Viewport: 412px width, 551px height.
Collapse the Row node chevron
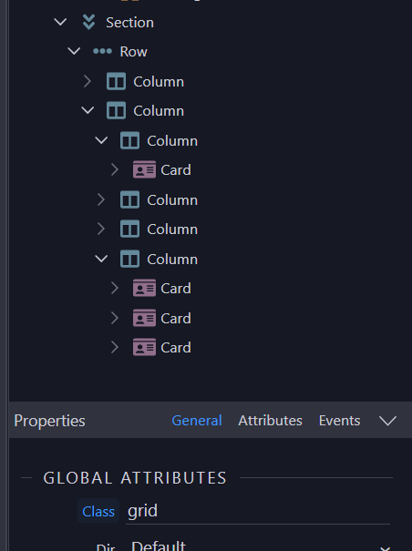pyautogui.click(x=74, y=51)
